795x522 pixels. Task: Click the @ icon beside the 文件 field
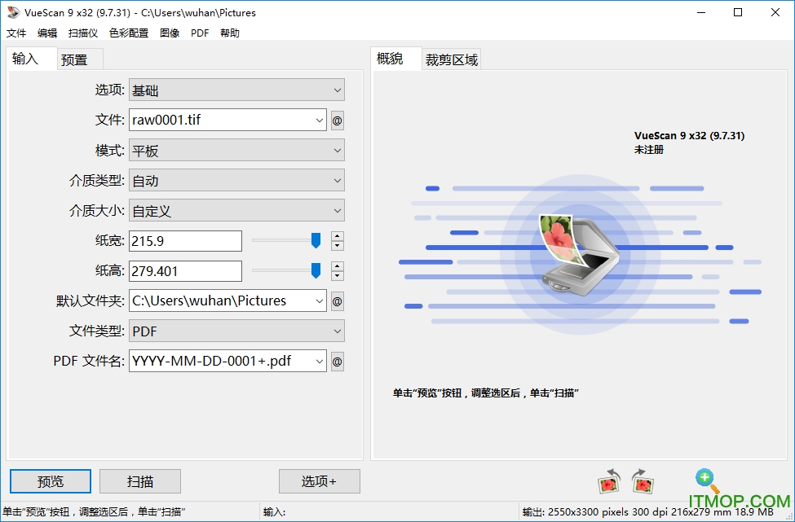(337, 120)
